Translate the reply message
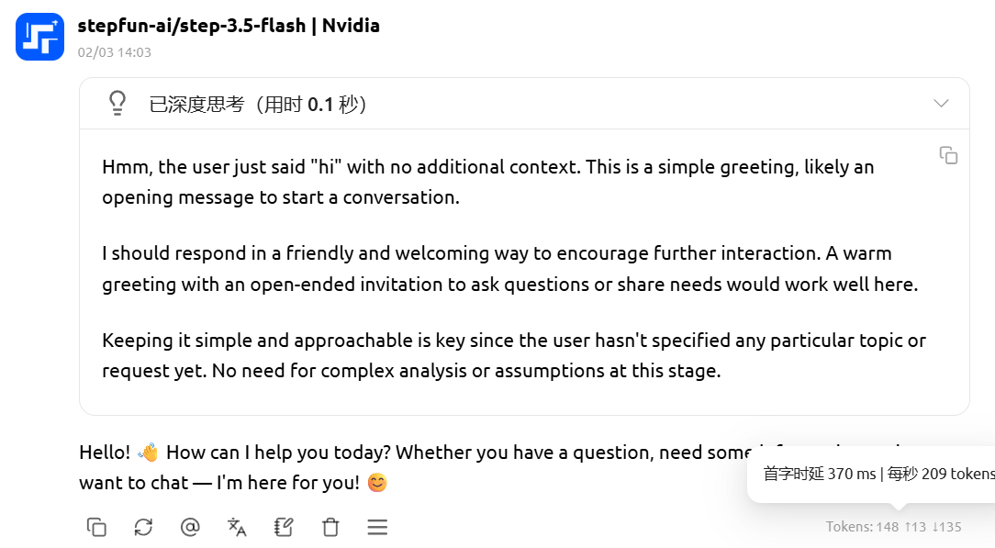995x548 pixels. (x=237, y=527)
